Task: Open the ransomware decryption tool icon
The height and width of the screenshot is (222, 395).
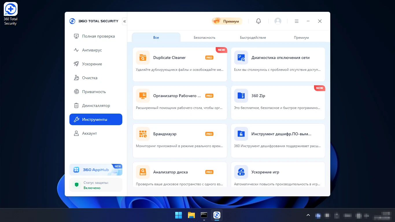Action: tap(241, 134)
